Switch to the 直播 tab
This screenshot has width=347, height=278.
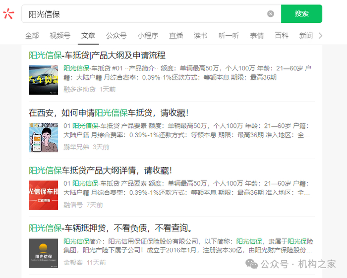click(176, 35)
